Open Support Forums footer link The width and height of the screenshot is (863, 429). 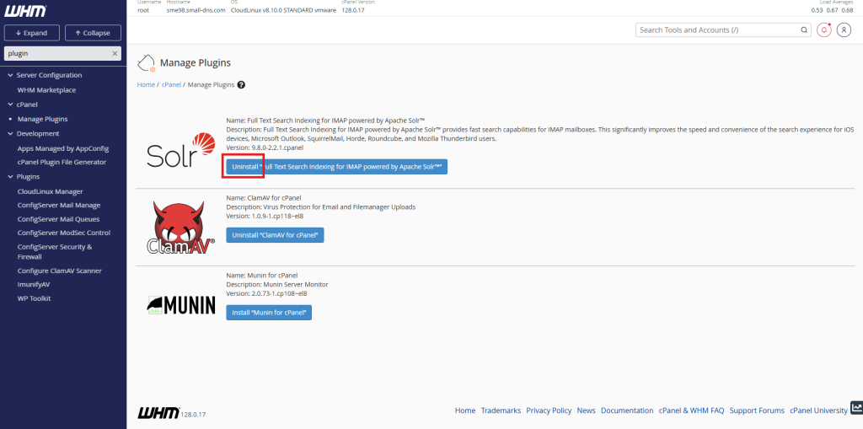tap(757, 410)
